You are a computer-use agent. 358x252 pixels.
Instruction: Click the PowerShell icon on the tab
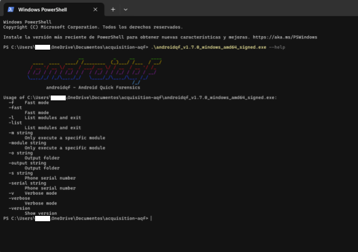pyautogui.click(x=10, y=9)
